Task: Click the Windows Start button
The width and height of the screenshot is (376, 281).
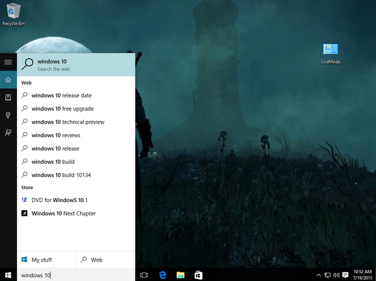Action: [8, 275]
